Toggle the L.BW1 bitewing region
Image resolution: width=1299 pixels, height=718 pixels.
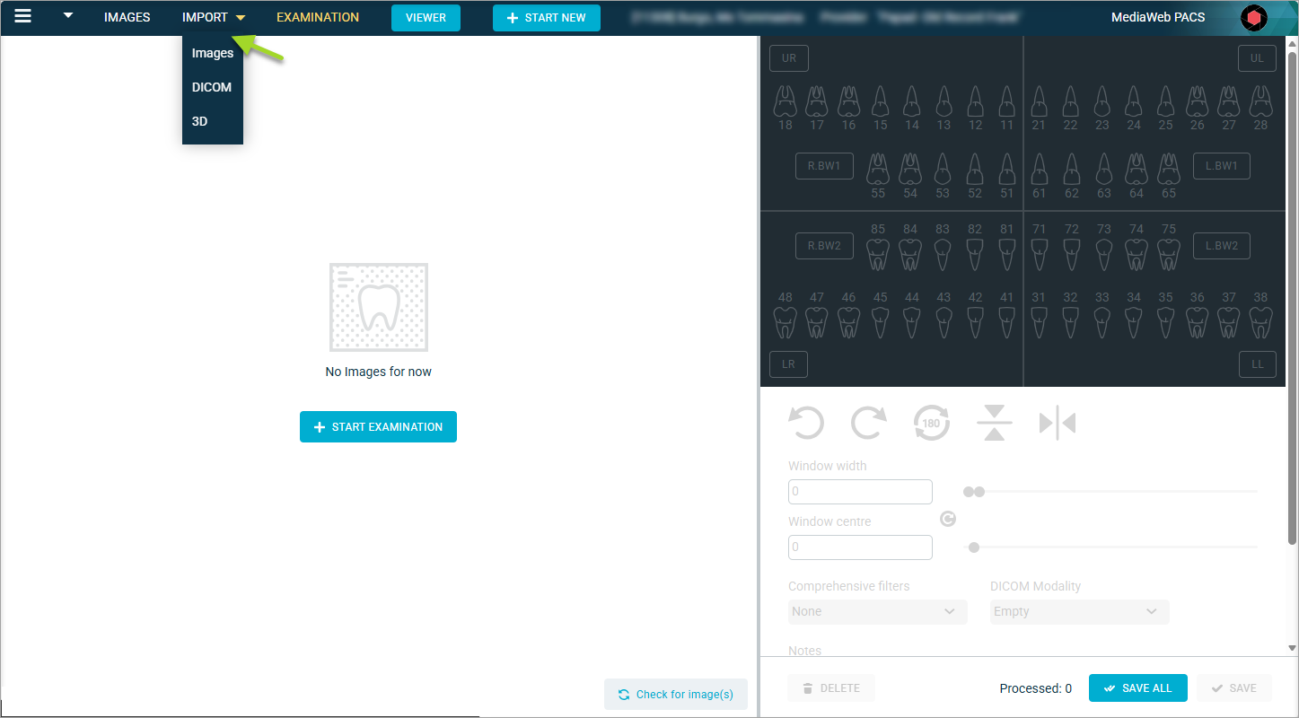click(1221, 166)
